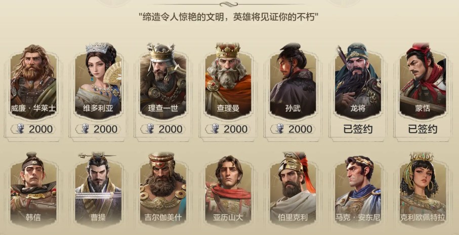Click the 已签约 label under 龙将
The width and height of the screenshot is (459, 235).
358,129
